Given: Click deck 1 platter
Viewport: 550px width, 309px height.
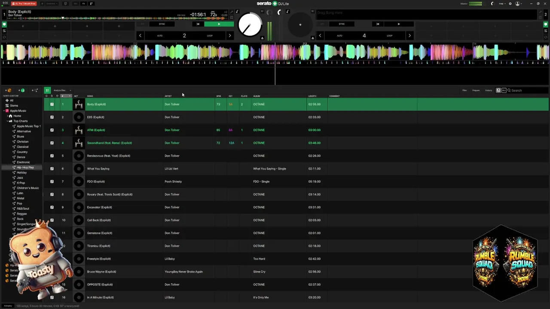Looking at the screenshot, I should (x=250, y=24).
